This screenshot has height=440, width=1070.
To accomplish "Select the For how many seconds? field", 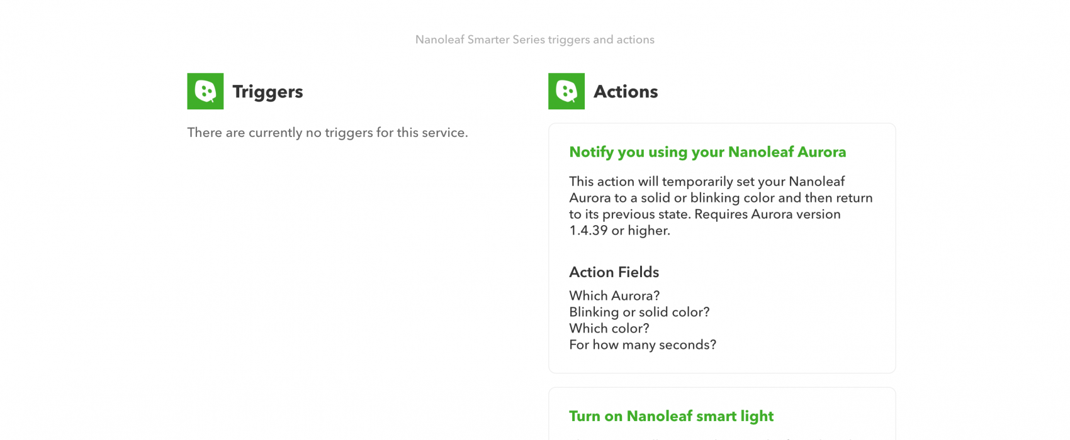I will [643, 344].
